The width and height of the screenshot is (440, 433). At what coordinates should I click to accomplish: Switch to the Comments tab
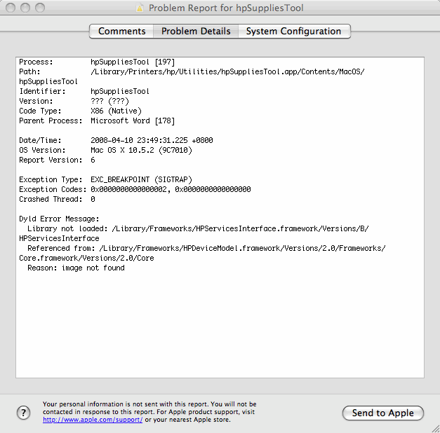point(121,31)
